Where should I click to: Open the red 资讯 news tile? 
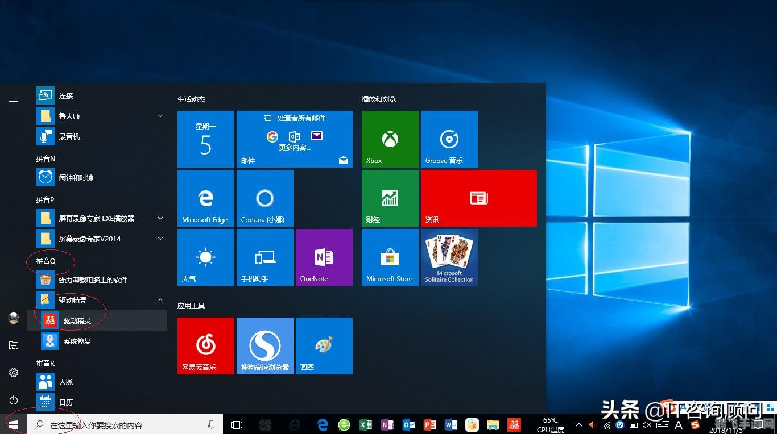479,198
